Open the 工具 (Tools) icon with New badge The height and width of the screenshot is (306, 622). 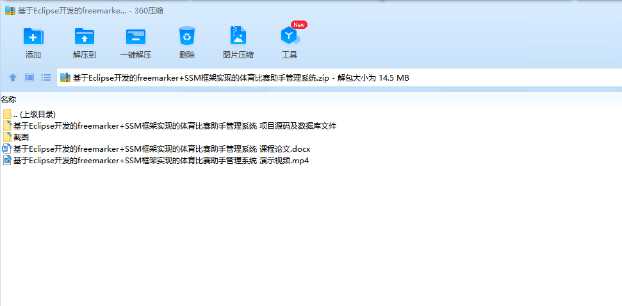(290, 36)
